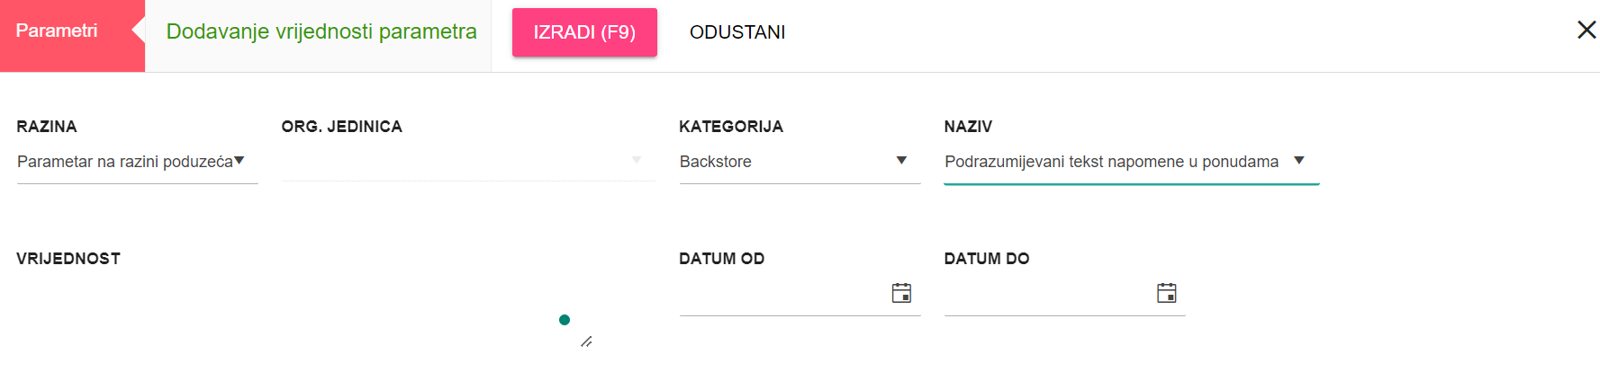Click the arrow beside Parametar na razini poduzeća
The height and width of the screenshot is (372, 1600).
240,161
